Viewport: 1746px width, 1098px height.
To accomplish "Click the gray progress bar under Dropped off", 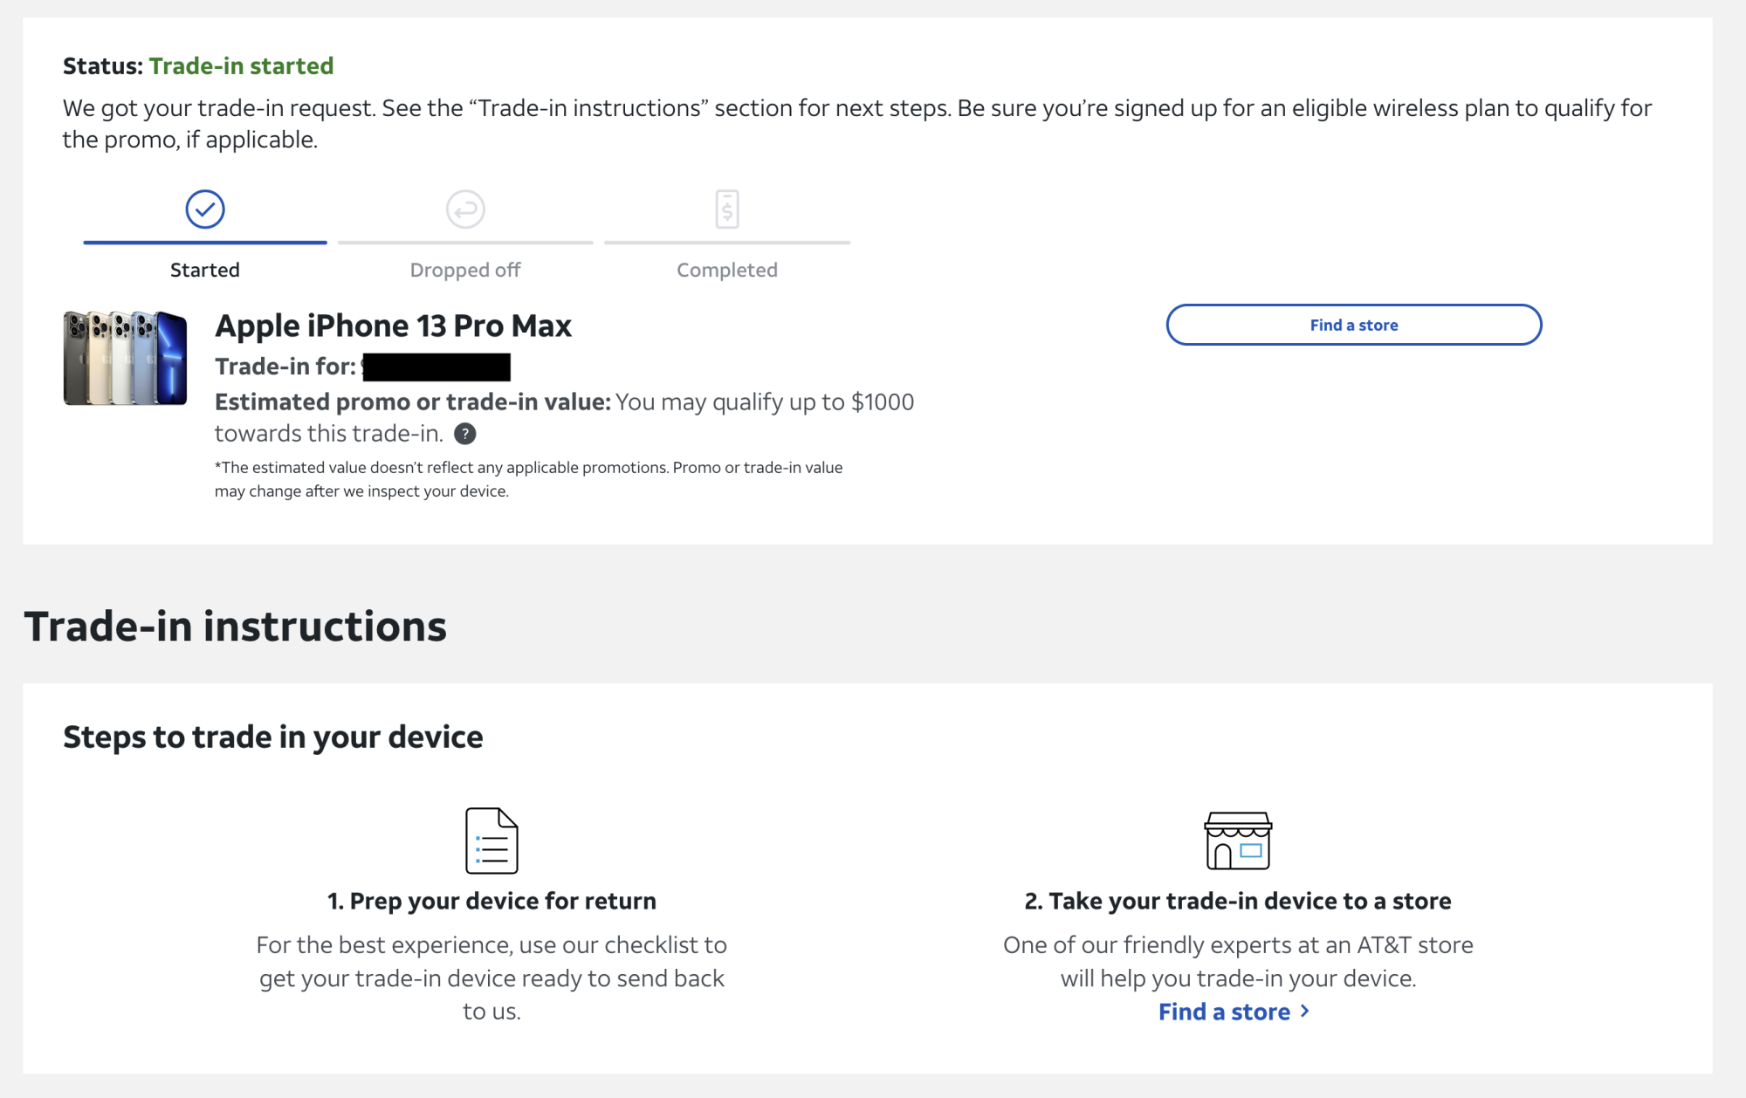I will point(465,243).
